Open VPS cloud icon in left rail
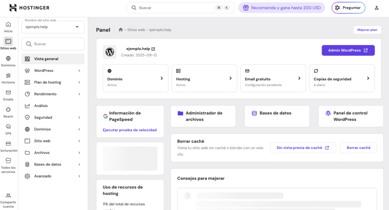 (x=8, y=126)
